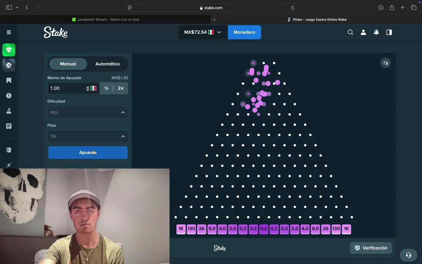Open the search magnifier in header
This screenshot has width=422, height=264.
tap(350, 32)
